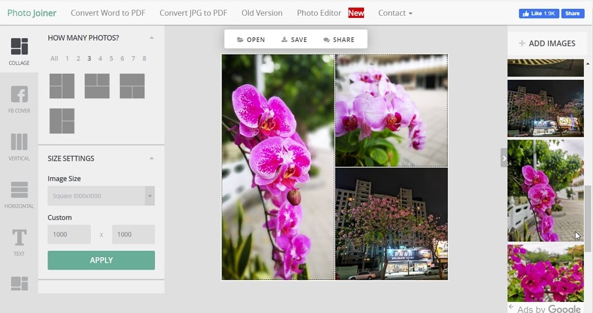Apply the custom size settings
This screenshot has height=313, width=593.
[101, 260]
